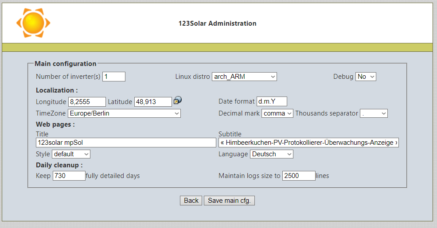Select the Date format text field
Image resolution: width=437 pixels, height=228 pixels.
(272, 101)
